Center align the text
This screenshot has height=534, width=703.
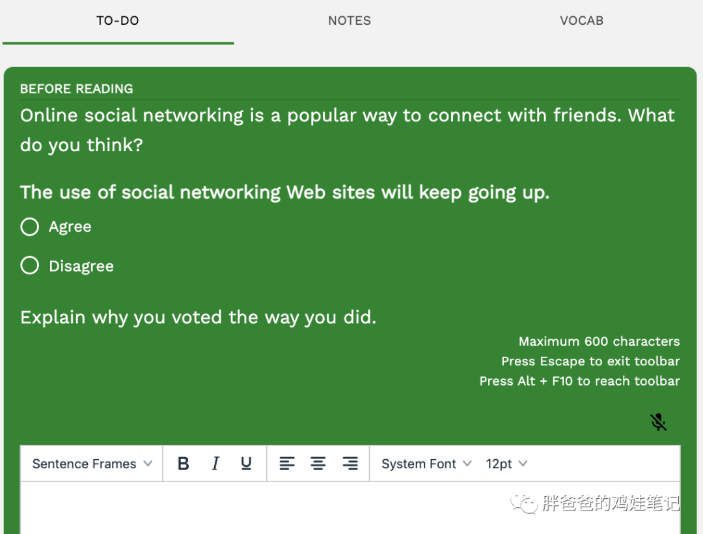click(x=318, y=464)
